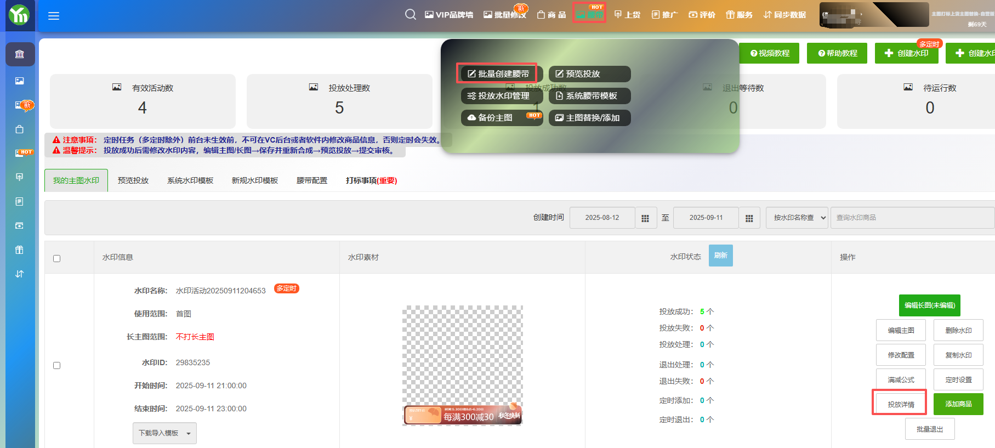Image resolution: width=995 pixels, height=448 pixels.
Task: Toggle the select-all checkbox in table header
Action: pyautogui.click(x=56, y=258)
